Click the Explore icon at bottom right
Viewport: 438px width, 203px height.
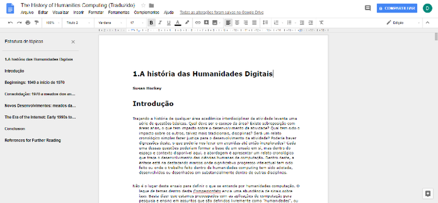coord(427,193)
